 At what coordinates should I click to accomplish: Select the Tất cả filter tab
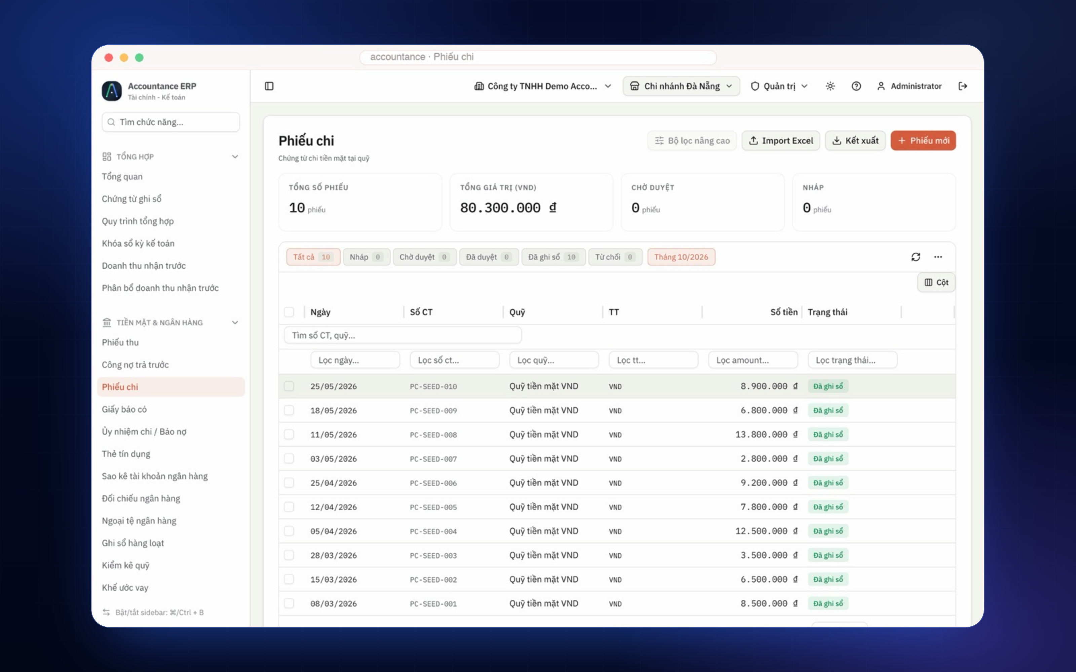point(313,257)
